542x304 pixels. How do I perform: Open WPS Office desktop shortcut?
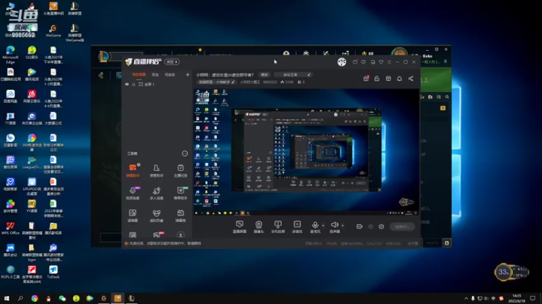(x=10, y=228)
